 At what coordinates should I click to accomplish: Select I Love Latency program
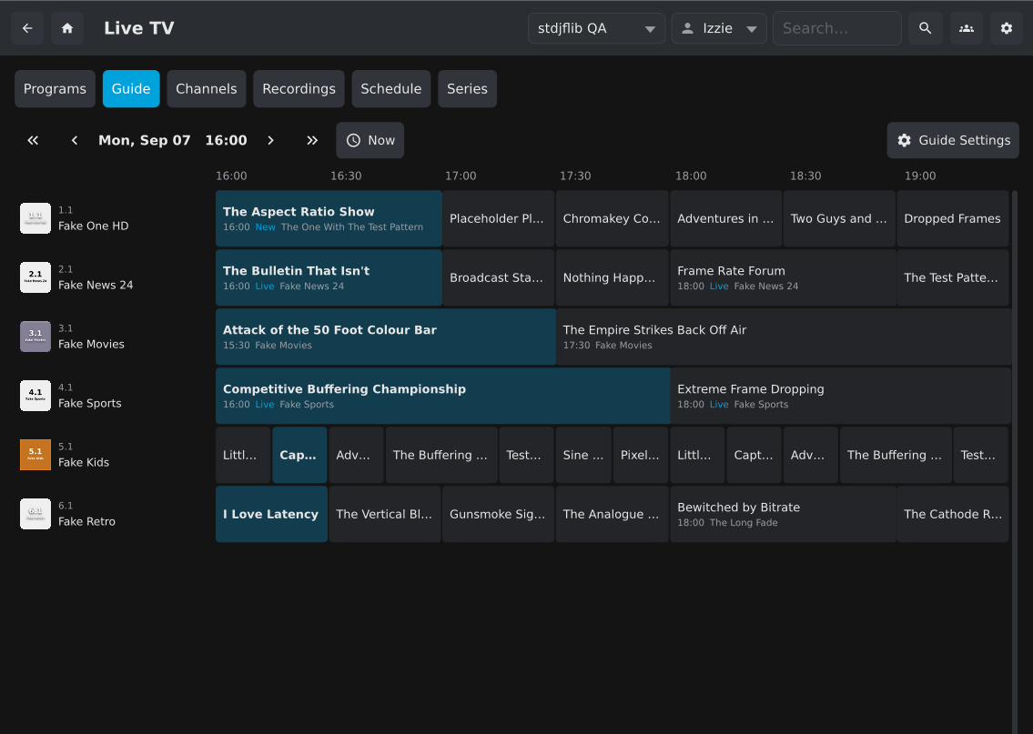coord(271,514)
